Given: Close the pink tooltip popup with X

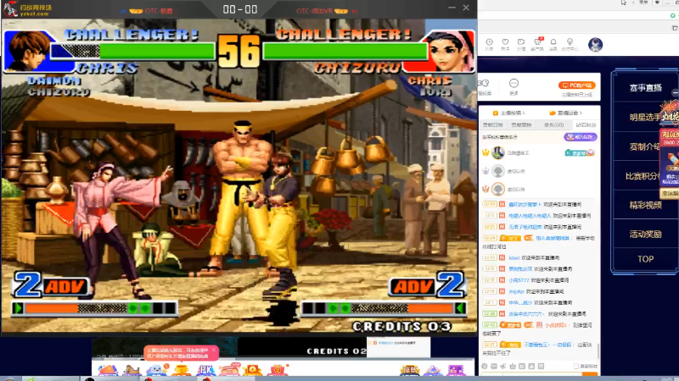Looking at the screenshot, I should (x=214, y=350).
